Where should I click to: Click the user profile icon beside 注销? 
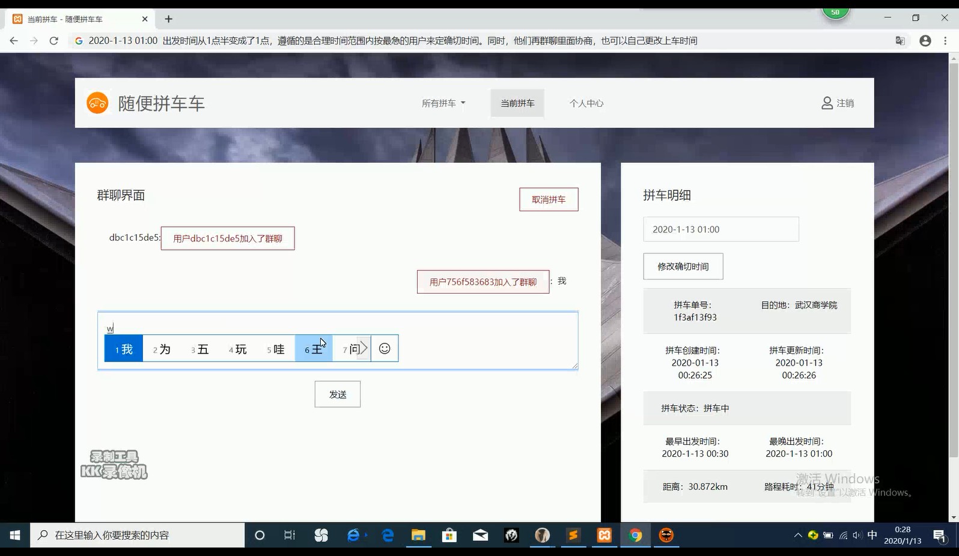(x=827, y=103)
